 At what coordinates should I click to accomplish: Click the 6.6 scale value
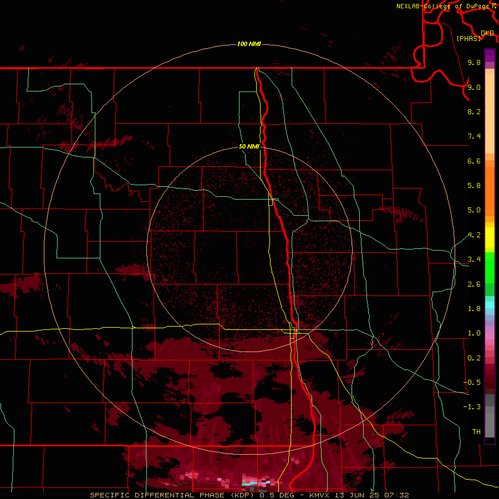point(474,161)
